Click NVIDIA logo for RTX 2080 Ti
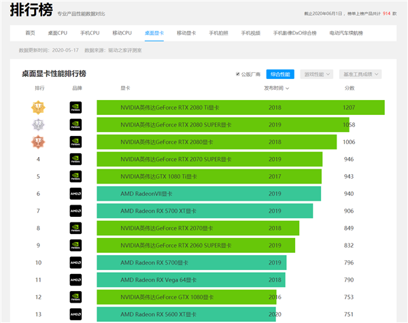This screenshot has width=408, height=323. click(x=75, y=107)
